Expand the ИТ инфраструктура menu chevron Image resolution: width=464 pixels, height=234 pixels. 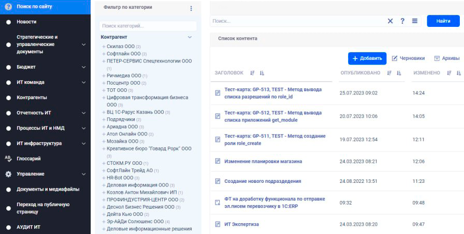[84, 144]
